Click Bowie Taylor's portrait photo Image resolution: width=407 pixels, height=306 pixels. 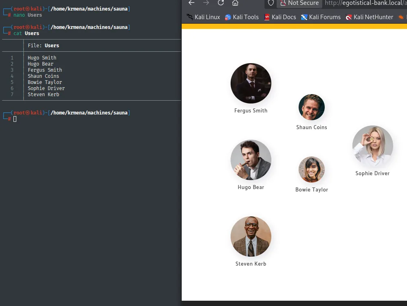[x=312, y=170]
